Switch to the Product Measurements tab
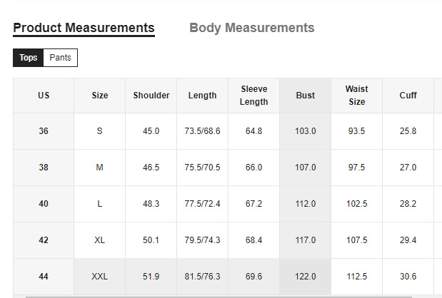 [x=84, y=28]
